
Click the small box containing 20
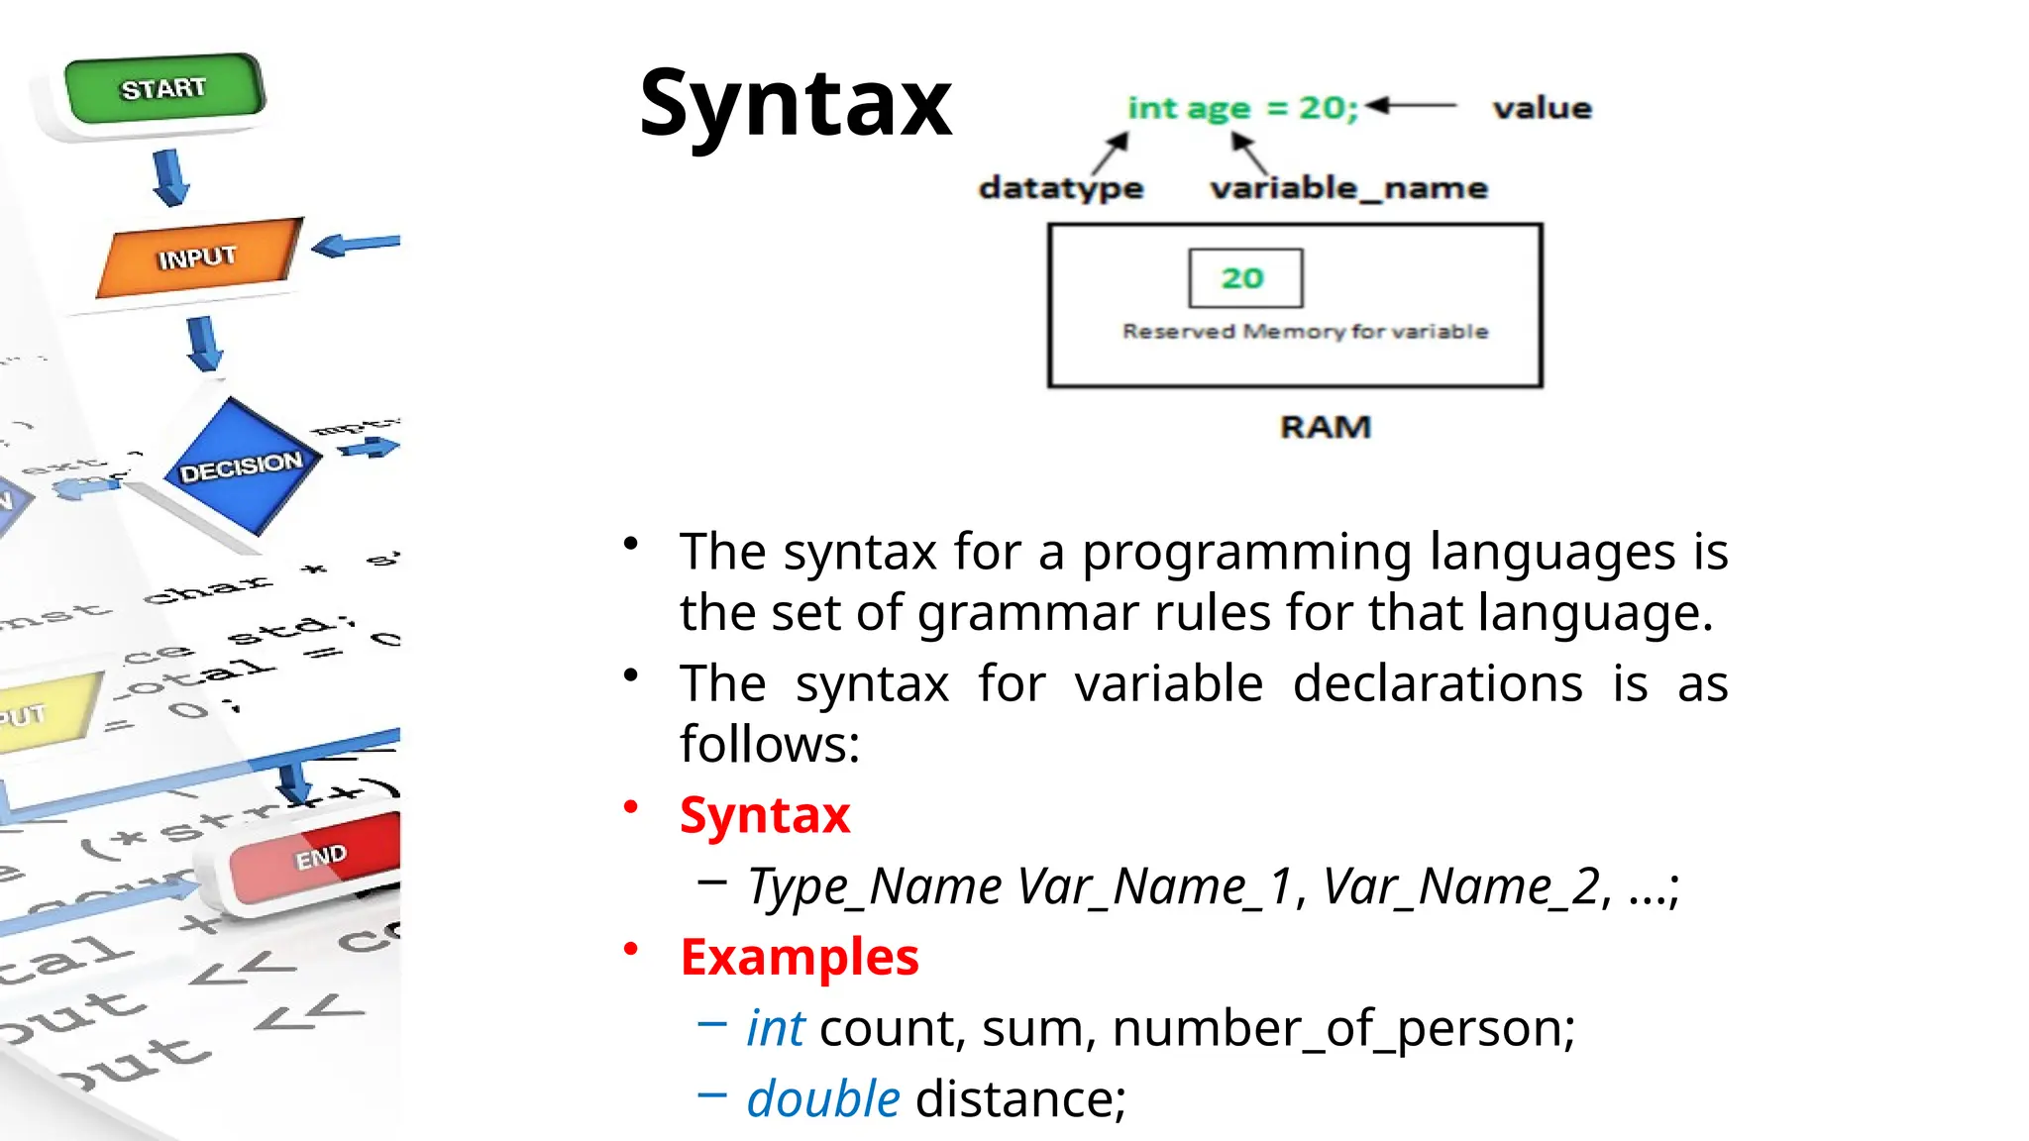click(x=1245, y=278)
